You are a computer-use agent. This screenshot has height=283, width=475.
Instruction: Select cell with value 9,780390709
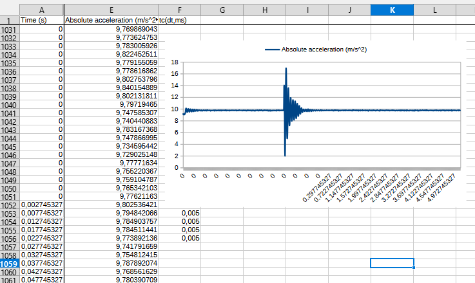pyautogui.click(x=111, y=280)
